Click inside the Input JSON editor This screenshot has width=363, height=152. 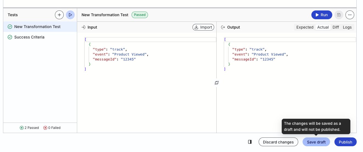tap(147, 82)
